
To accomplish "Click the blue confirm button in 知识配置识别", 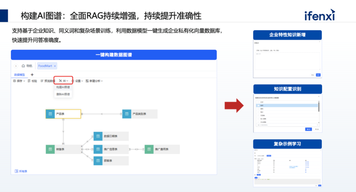I will coord(308,129).
